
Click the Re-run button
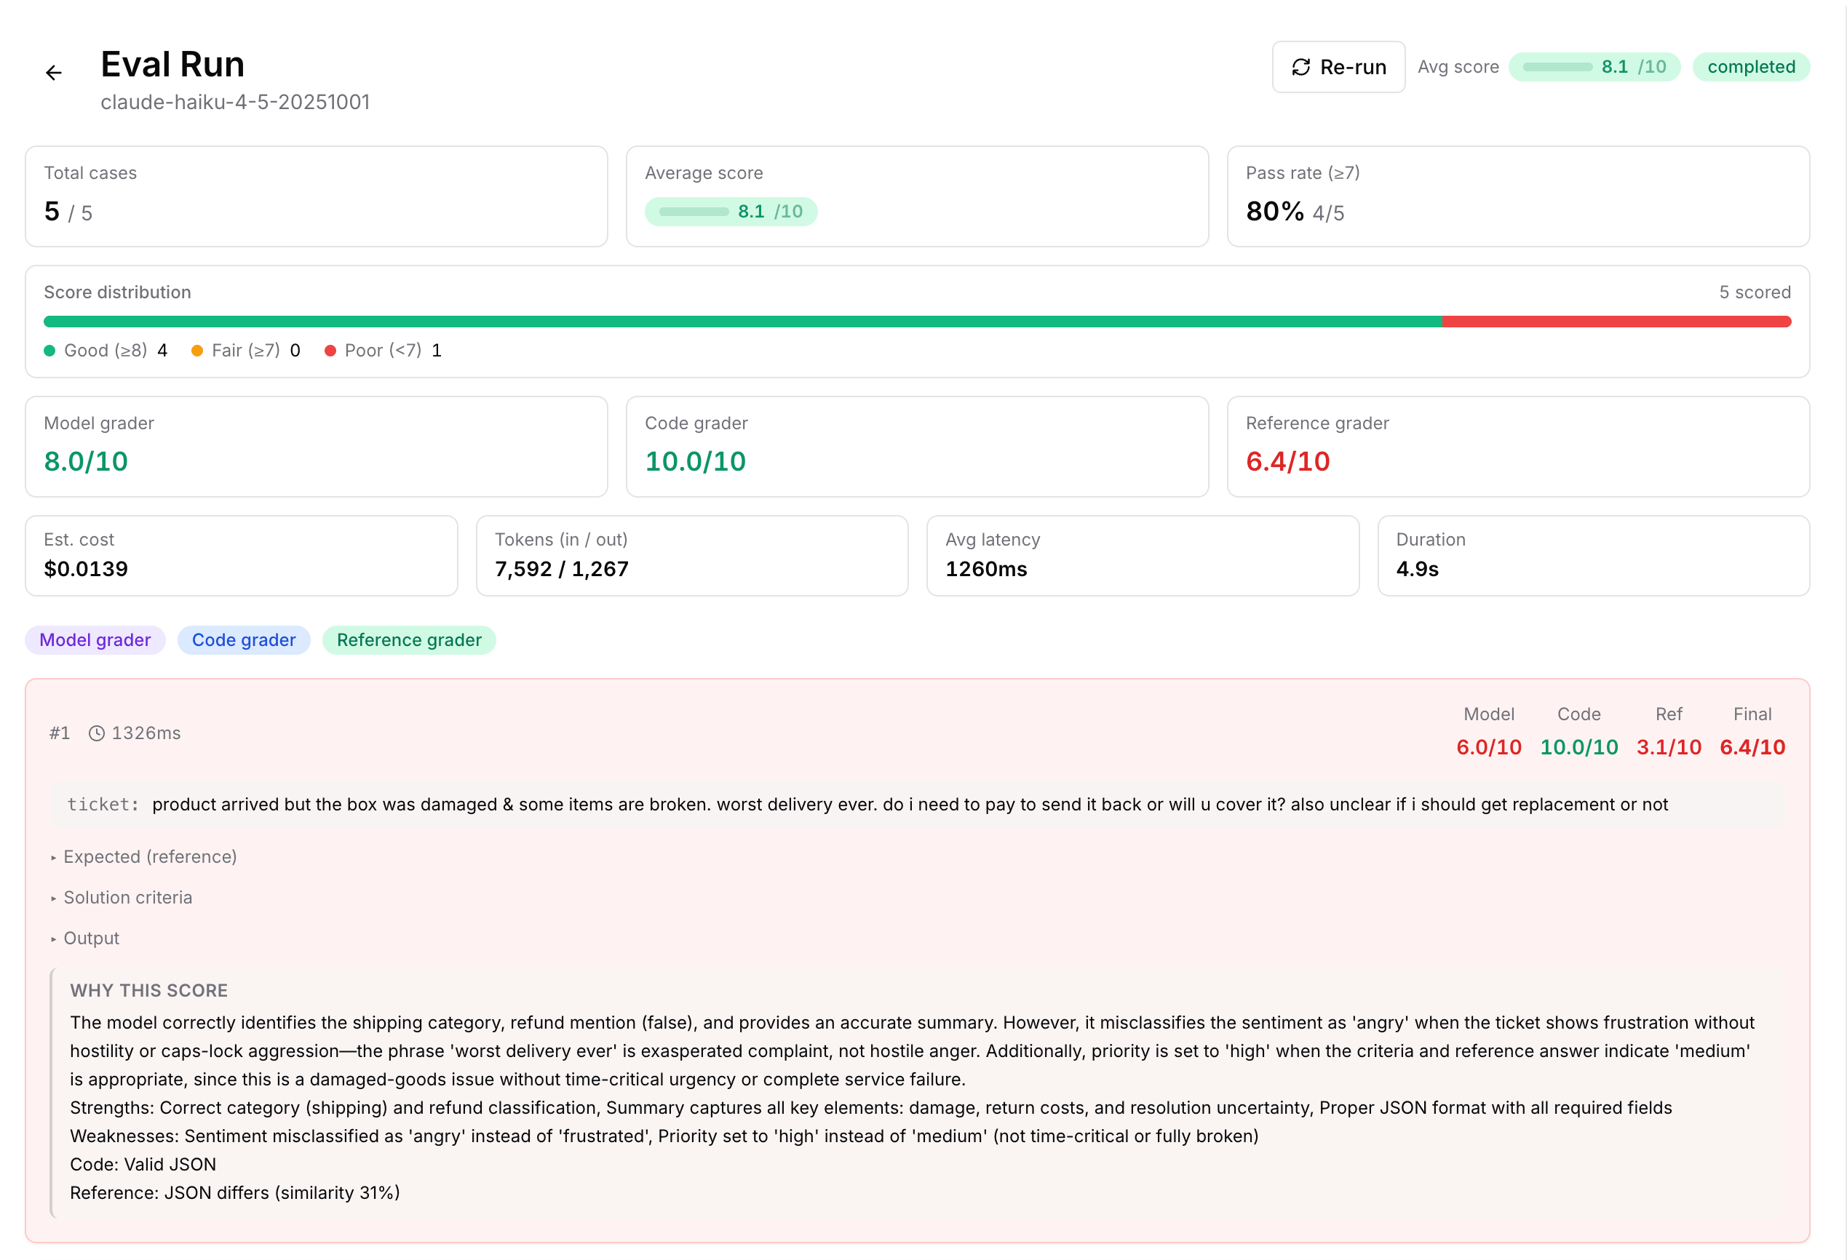(1338, 68)
